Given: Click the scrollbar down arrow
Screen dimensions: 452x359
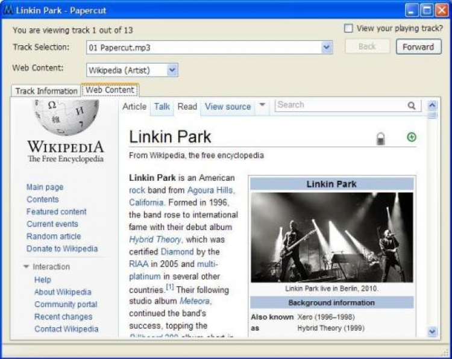Looking at the screenshot, I should coord(432,332).
